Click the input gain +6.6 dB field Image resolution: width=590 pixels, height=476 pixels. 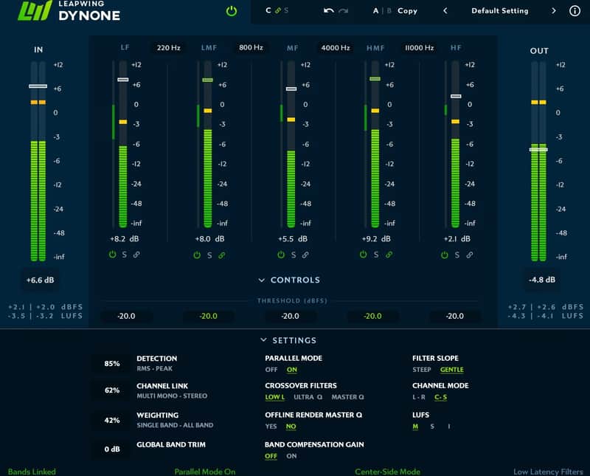41,280
